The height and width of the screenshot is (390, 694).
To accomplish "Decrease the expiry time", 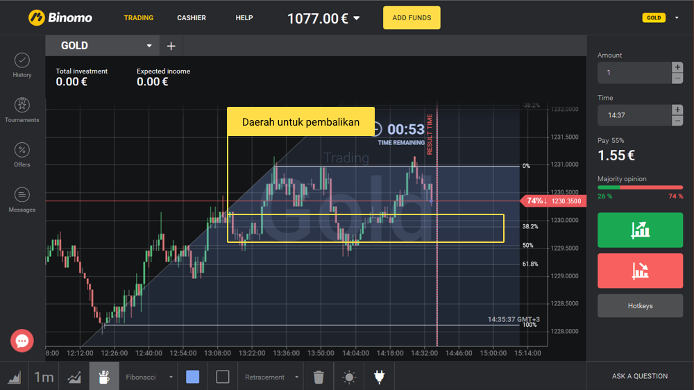I will (677, 121).
